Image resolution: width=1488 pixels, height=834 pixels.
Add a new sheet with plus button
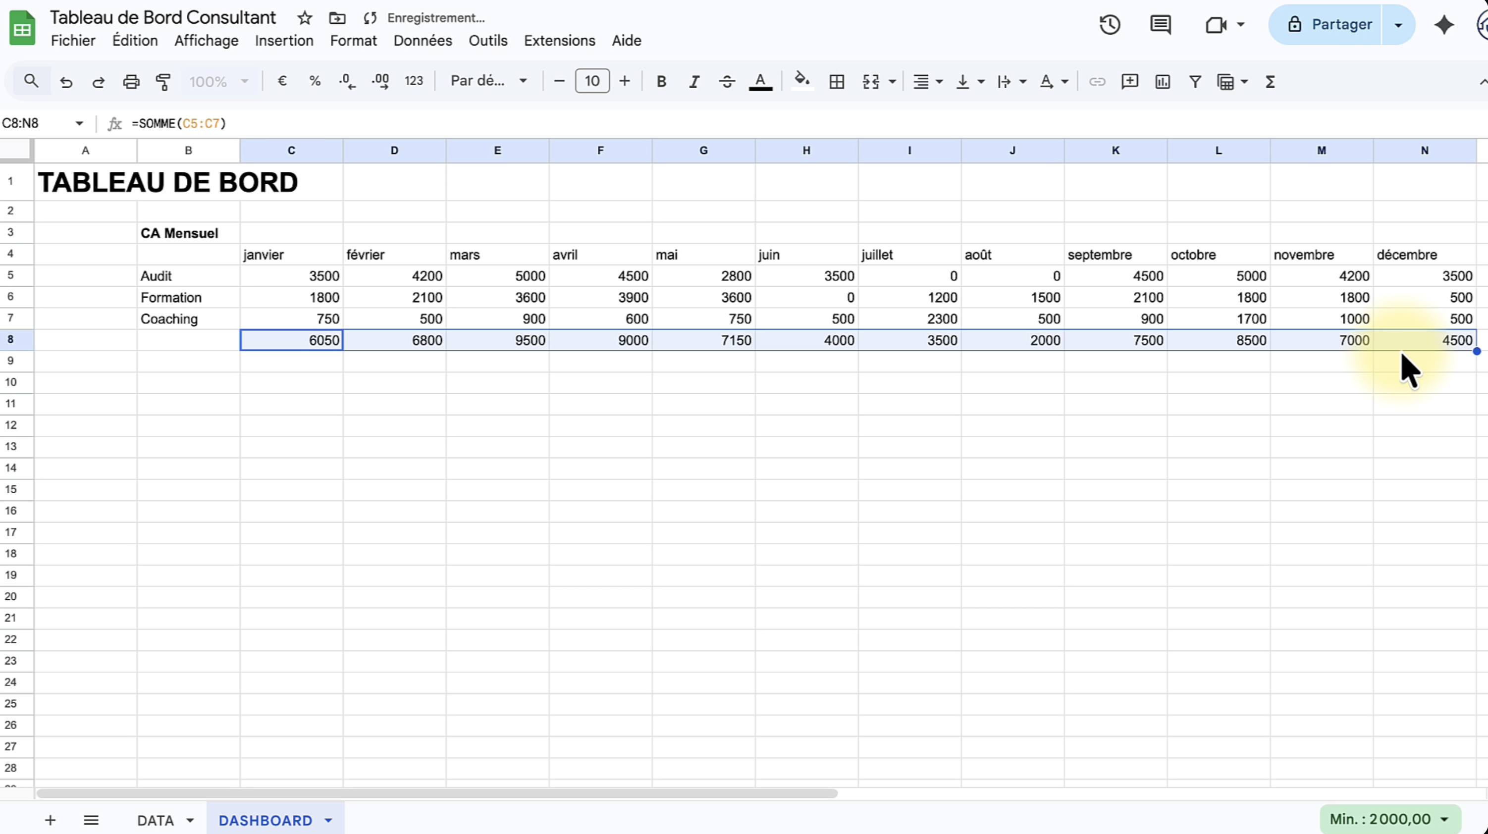coord(50,820)
